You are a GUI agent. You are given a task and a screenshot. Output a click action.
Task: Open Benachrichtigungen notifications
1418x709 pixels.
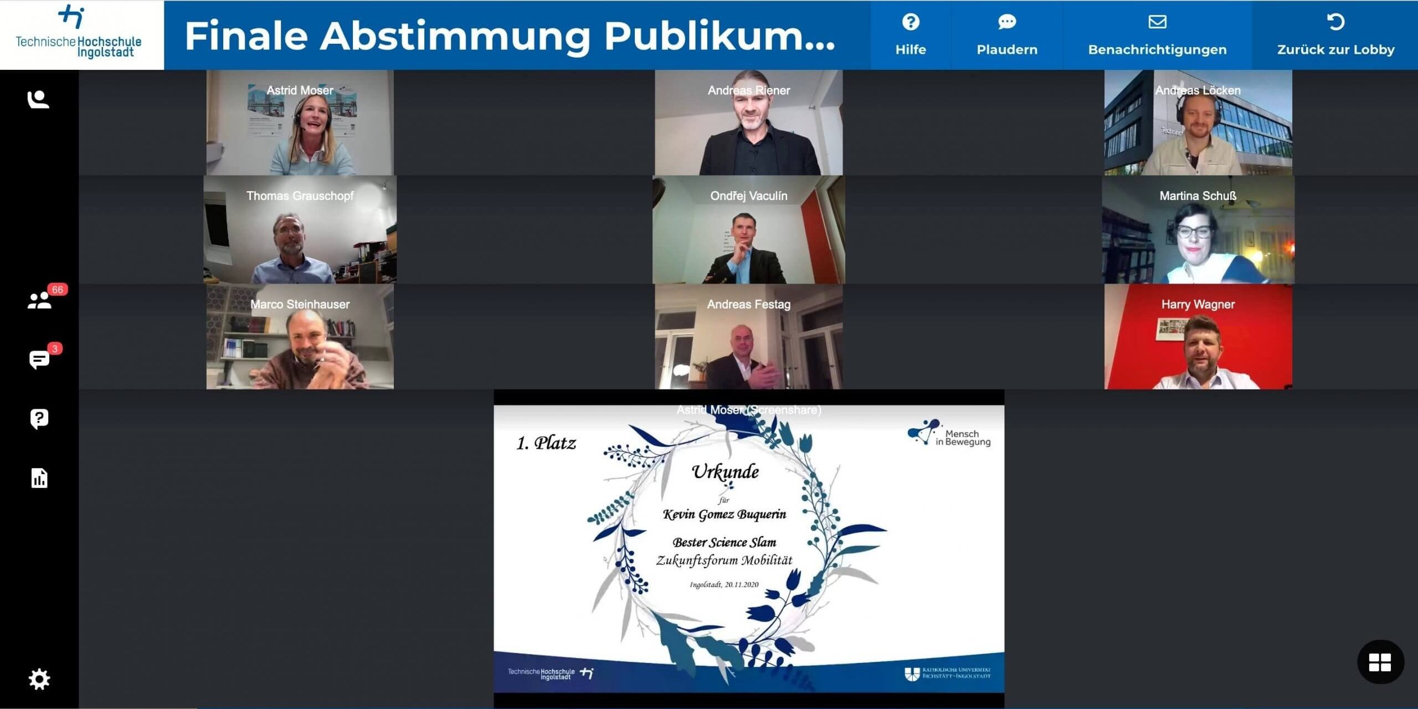point(1157,35)
